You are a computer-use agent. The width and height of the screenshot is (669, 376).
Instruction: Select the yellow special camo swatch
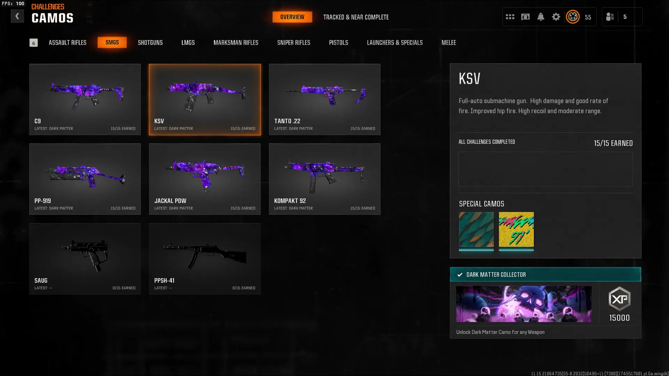point(516,230)
